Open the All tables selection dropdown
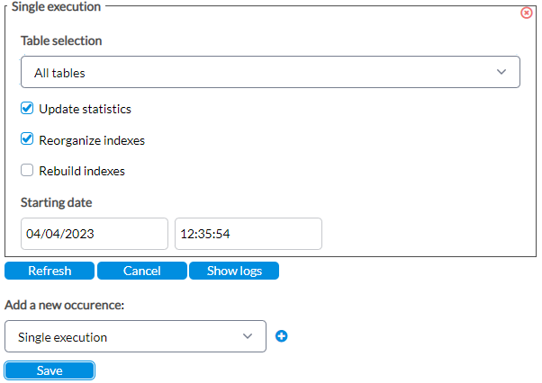This screenshot has height=383, width=542. pyautogui.click(x=270, y=72)
